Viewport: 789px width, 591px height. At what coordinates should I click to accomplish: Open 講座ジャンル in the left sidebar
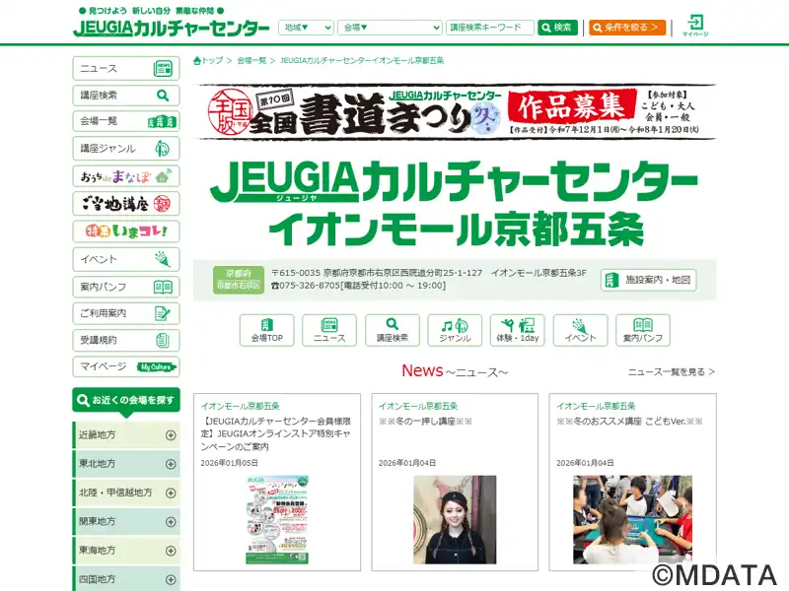[126, 149]
